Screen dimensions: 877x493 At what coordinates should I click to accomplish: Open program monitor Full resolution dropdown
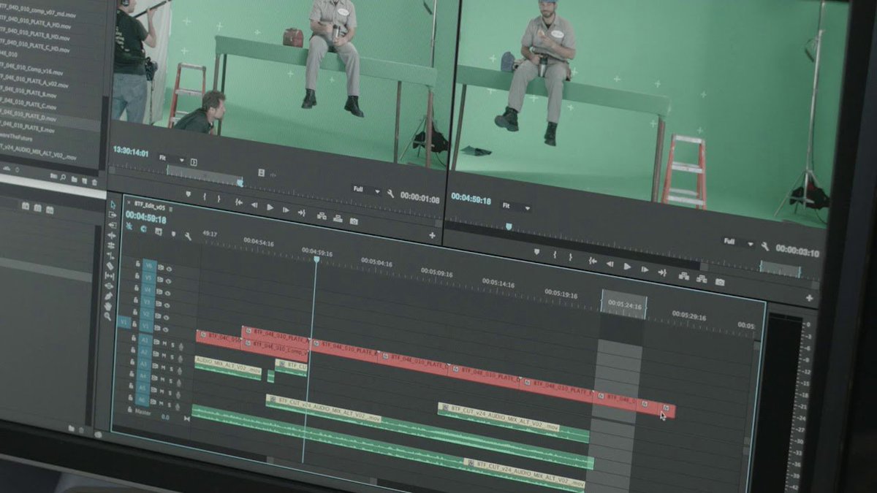[x=739, y=242]
